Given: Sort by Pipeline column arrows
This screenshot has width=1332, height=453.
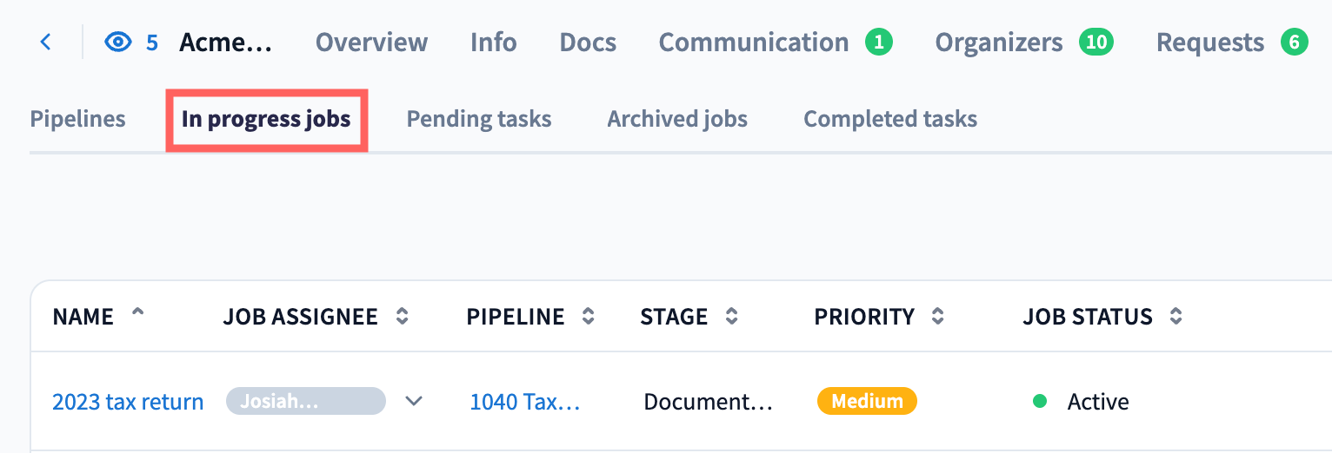Looking at the screenshot, I should point(589,317).
